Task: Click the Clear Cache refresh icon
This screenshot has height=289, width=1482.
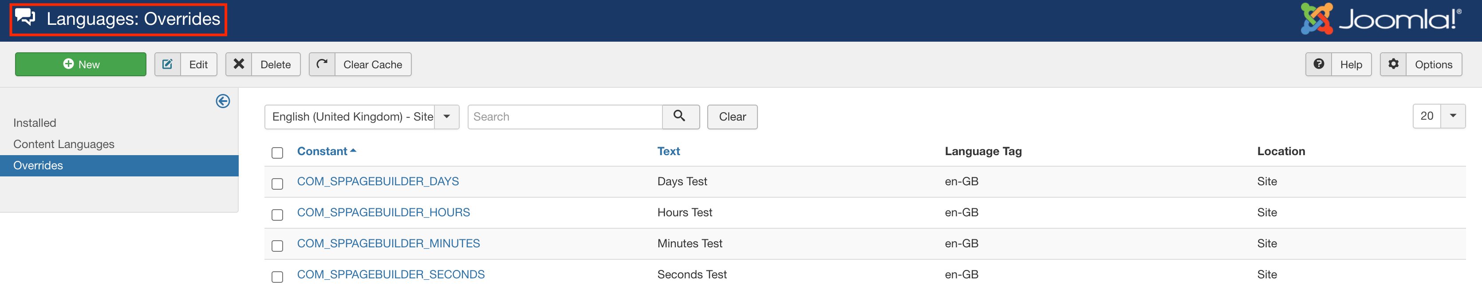Action: 322,64
